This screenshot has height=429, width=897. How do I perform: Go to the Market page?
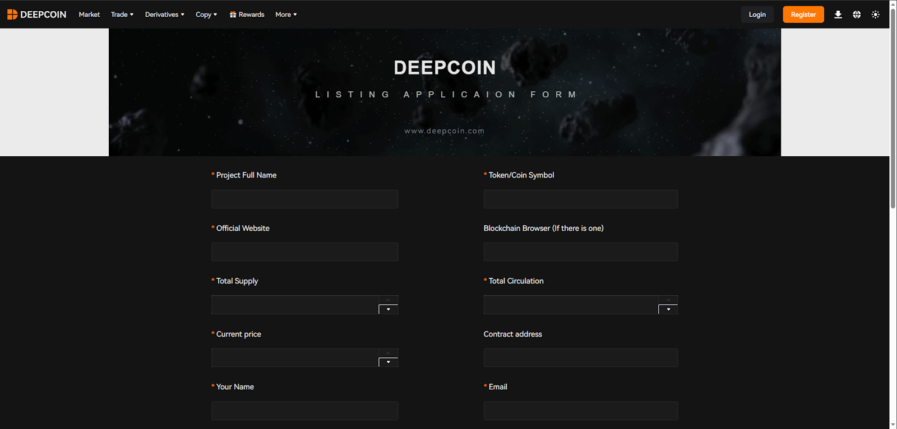89,15
